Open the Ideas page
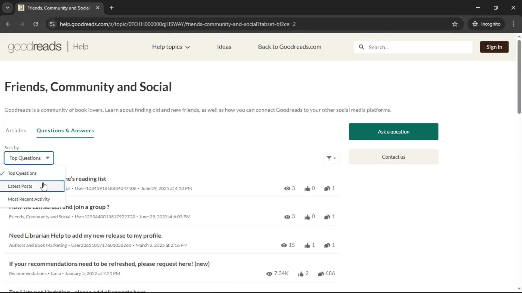 pos(224,47)
